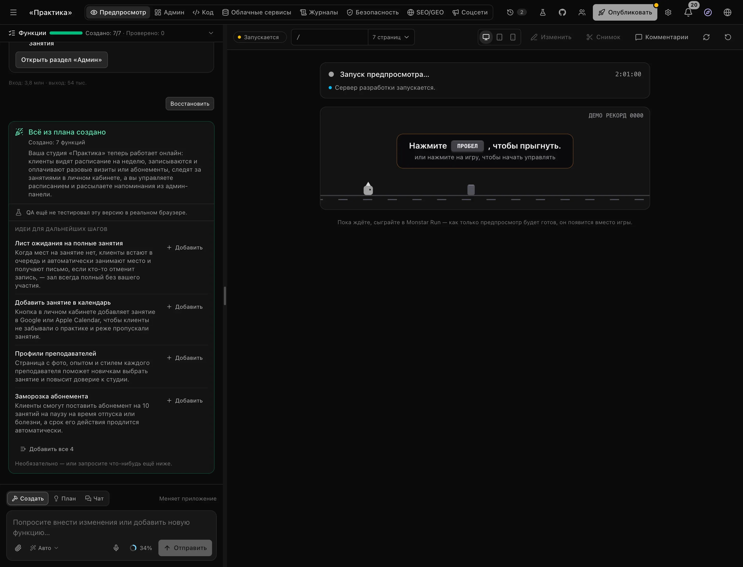743x567 pixels.
Task: Refresh the preview with reload icon
Action: [x=706, y=37]
